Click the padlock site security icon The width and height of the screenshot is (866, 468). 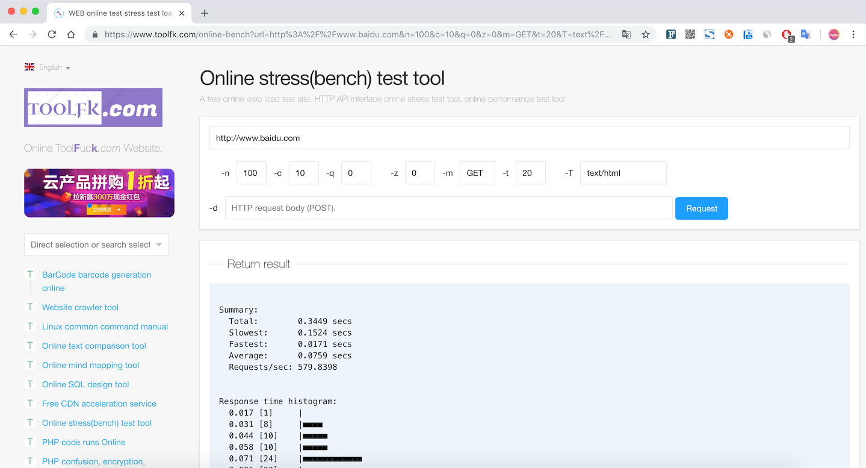point(95,35)
